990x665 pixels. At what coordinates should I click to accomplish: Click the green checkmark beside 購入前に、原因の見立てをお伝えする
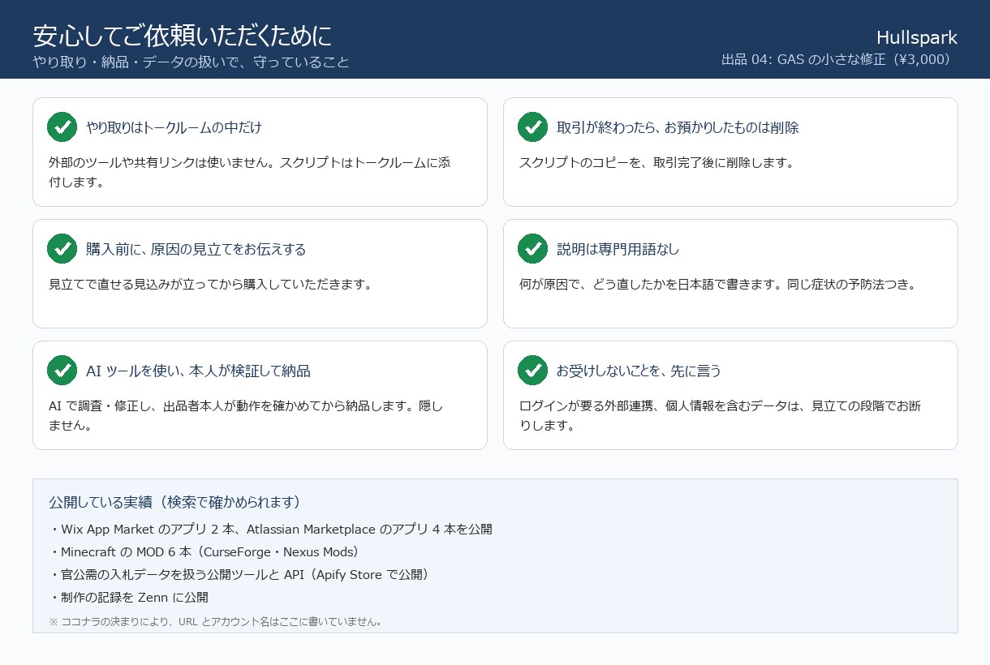click(62, 248)
